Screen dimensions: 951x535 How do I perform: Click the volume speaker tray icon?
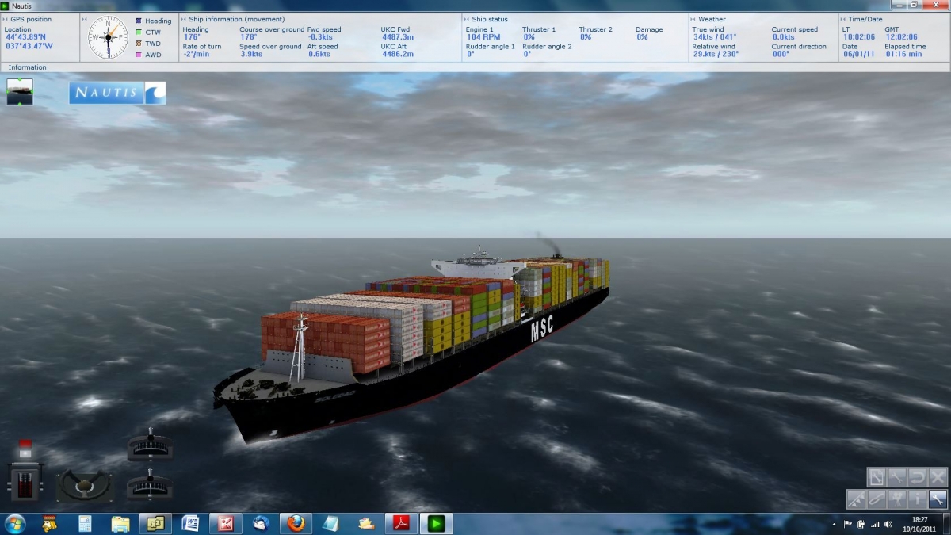[x=888, y=524]
